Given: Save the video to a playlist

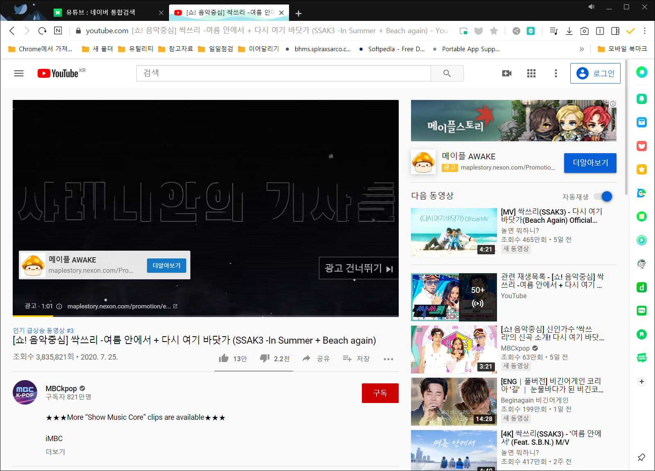Looking at the screenshot, I should tap(356, 358).
